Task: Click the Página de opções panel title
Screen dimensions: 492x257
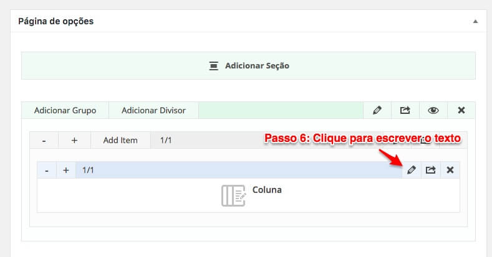Action: (55, 21)
